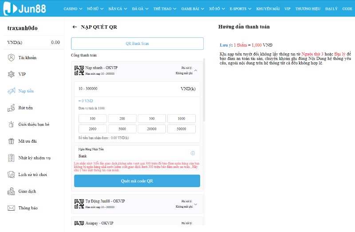Choose the 2000 amount button

[x=93, y=129]
